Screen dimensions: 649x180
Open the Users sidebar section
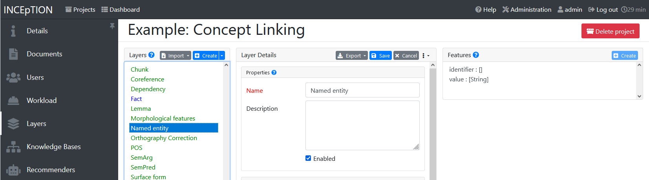pyautogui.click(x=35, y=77)
